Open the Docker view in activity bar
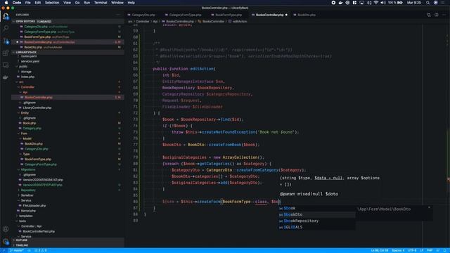The width and height of the screenshot is (450, 253). click(6, 77)
